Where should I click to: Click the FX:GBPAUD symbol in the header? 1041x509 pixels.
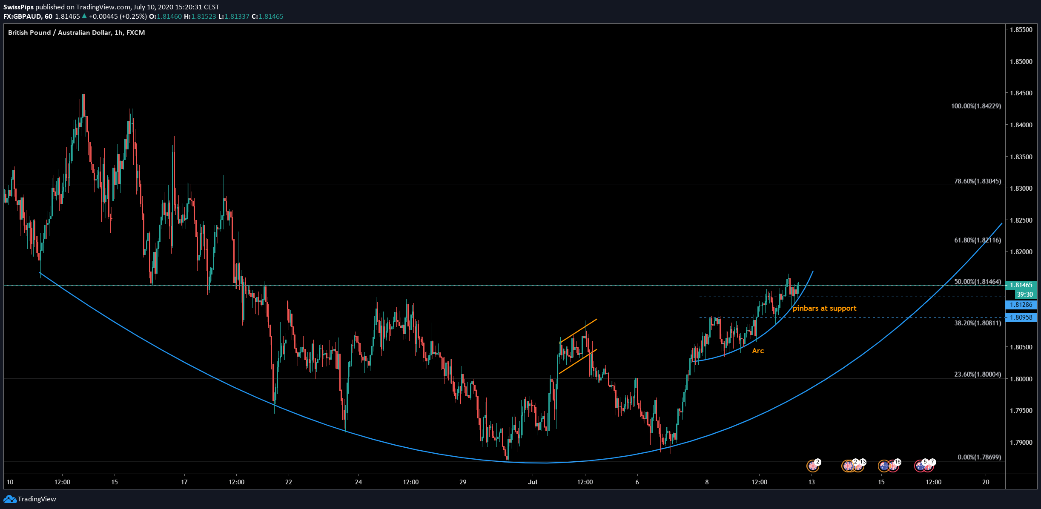22,17
